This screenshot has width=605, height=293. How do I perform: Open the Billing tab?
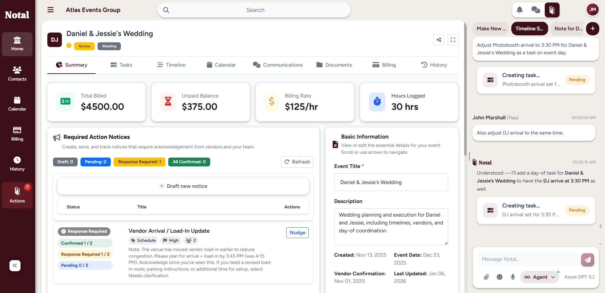point(384,65)
